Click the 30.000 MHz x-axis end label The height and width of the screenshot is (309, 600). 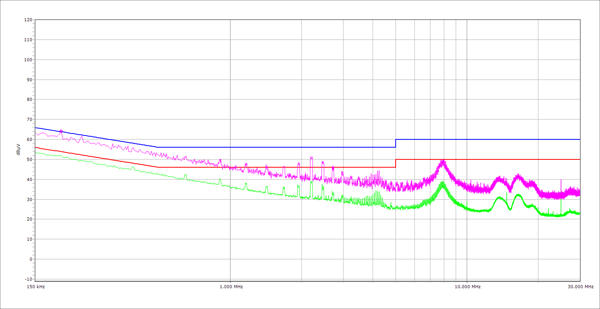pos(580,287)
